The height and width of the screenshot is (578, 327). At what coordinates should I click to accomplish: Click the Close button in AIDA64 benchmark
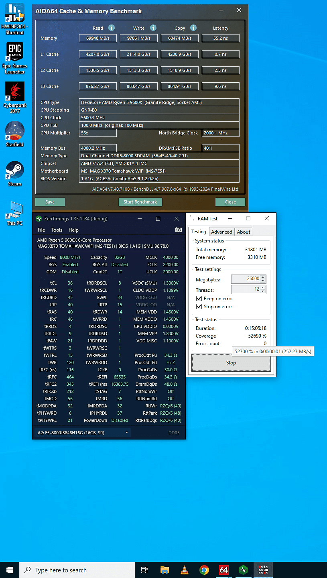(230, 202)
